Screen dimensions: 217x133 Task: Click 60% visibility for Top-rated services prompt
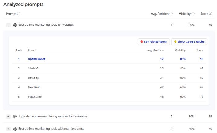click(192, 117)
